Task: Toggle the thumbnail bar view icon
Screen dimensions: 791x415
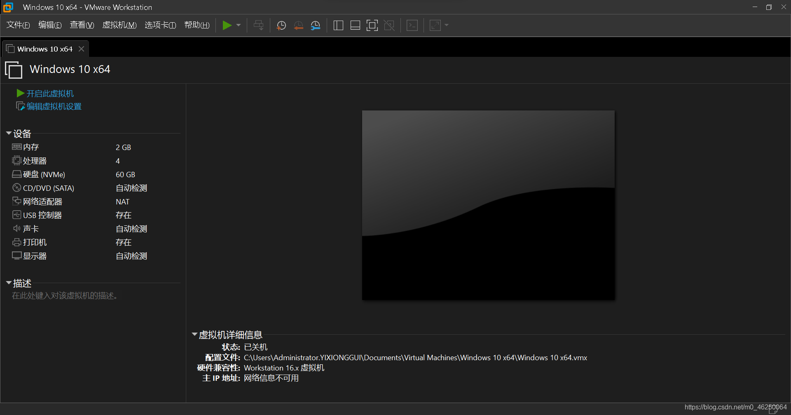Action: click(x=355, y=26)
